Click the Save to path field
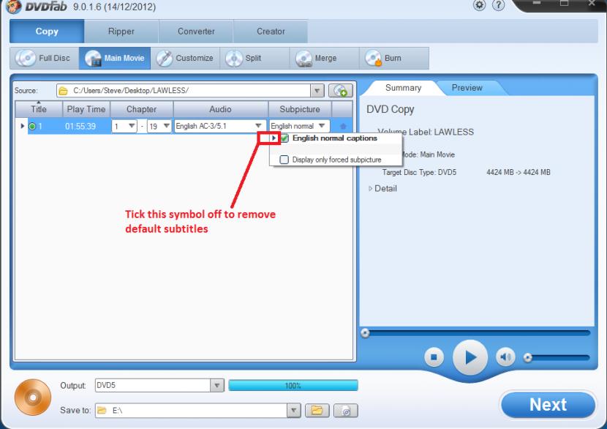Image resolution: width=607 pixels, height=429 pixels. 191,411
